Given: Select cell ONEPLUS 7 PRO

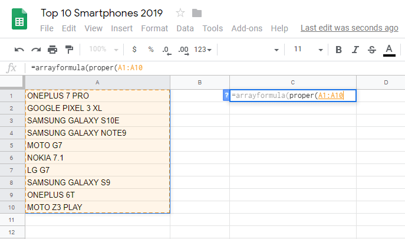Looking at the screenshot, I should pos(97,96).
